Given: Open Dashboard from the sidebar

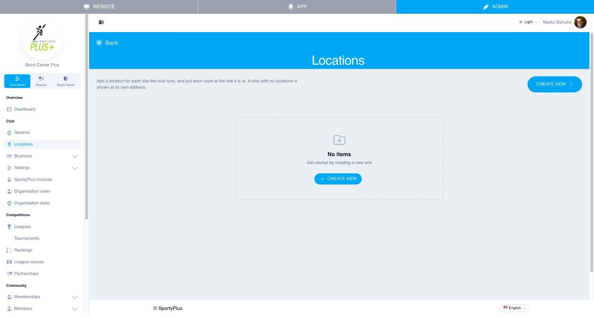Looking at the screenshot, I should (x=42, y=109).
